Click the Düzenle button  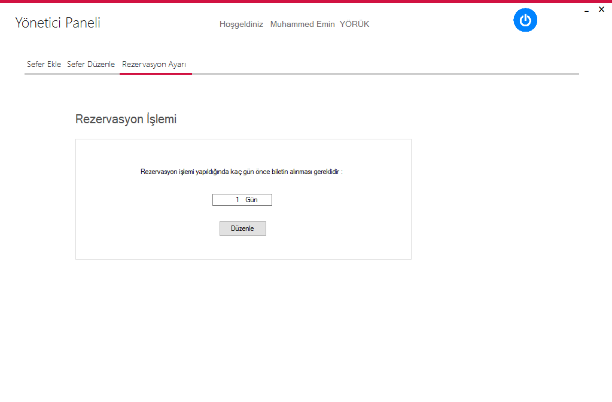(x=243, y=229)
